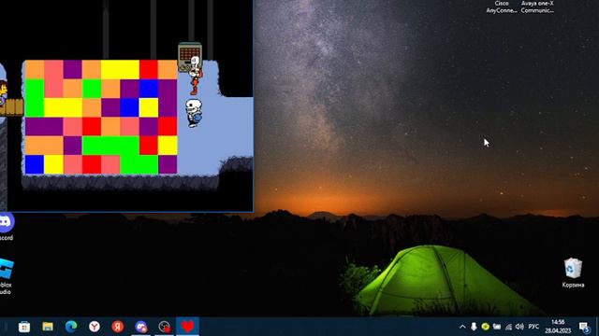This screenshot has height=336, width=599.
Task: Open File Explorer from the taskbar
Action: coord(48,327)
